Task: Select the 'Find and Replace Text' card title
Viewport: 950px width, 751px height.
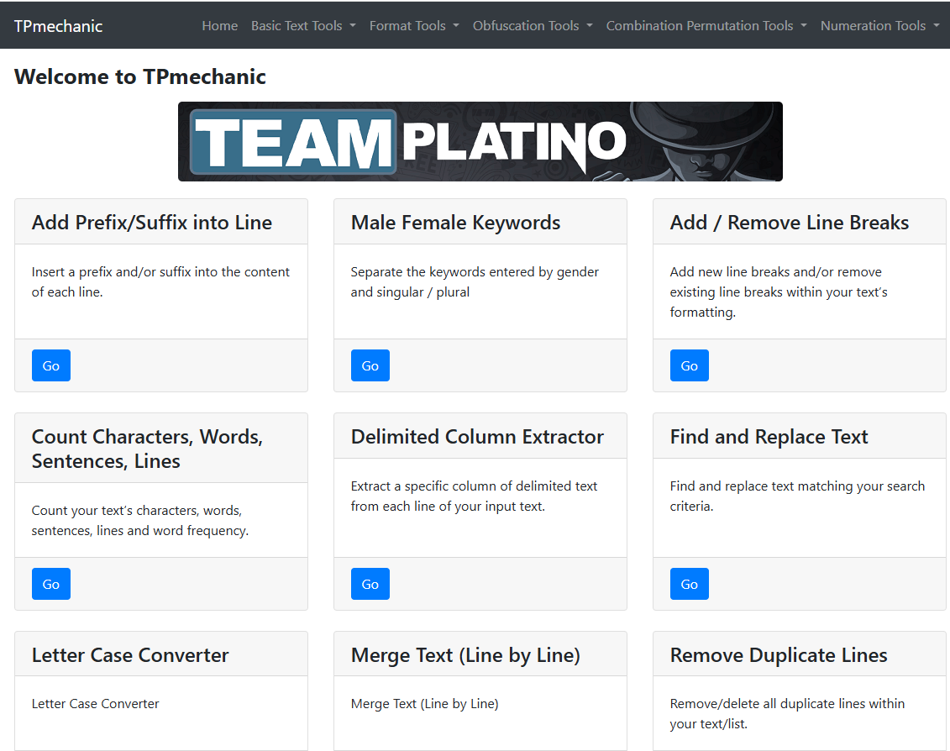Action: click(769, 437)
